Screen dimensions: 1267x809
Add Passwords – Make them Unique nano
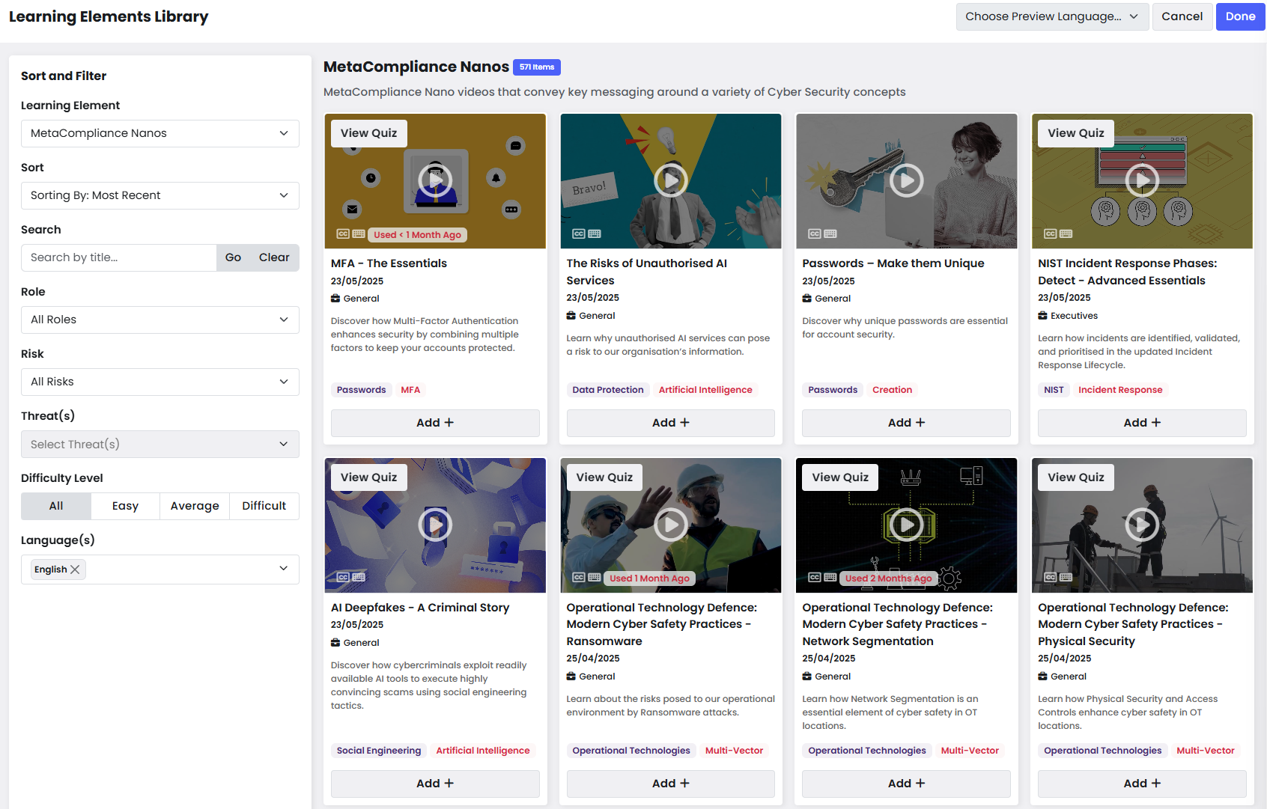(907, 423)
